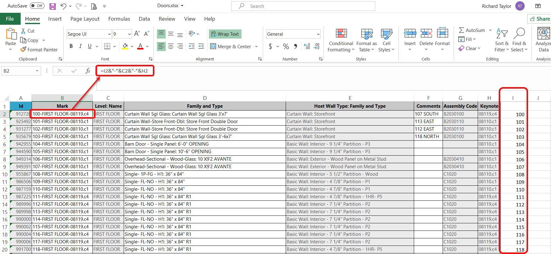Click Bottom Align icon

coord(180,34)
